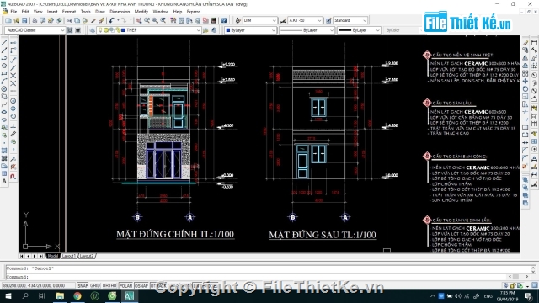This screenshot has width=539, height=303.
Task: Jump to last layout tab arrow
Action: point(41,256)
